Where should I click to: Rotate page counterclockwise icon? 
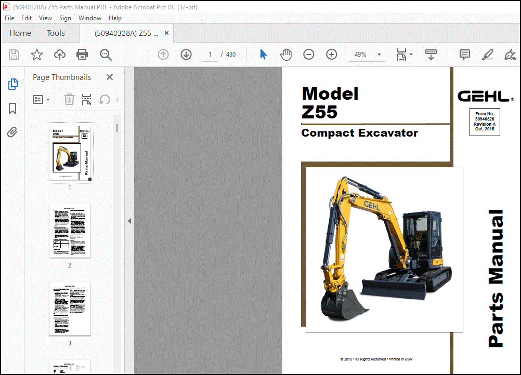coord(105,99)
